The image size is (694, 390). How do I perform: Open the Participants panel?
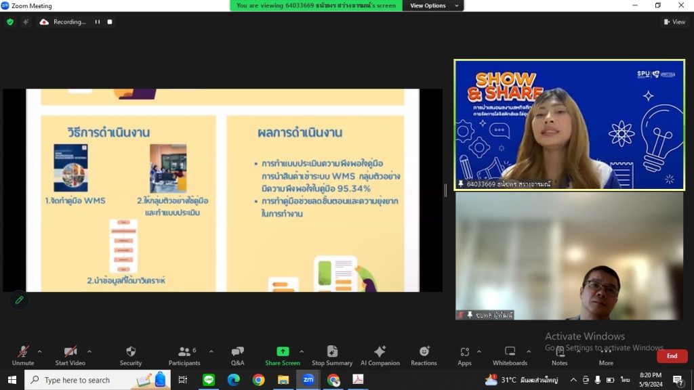(x=184, y=355)
